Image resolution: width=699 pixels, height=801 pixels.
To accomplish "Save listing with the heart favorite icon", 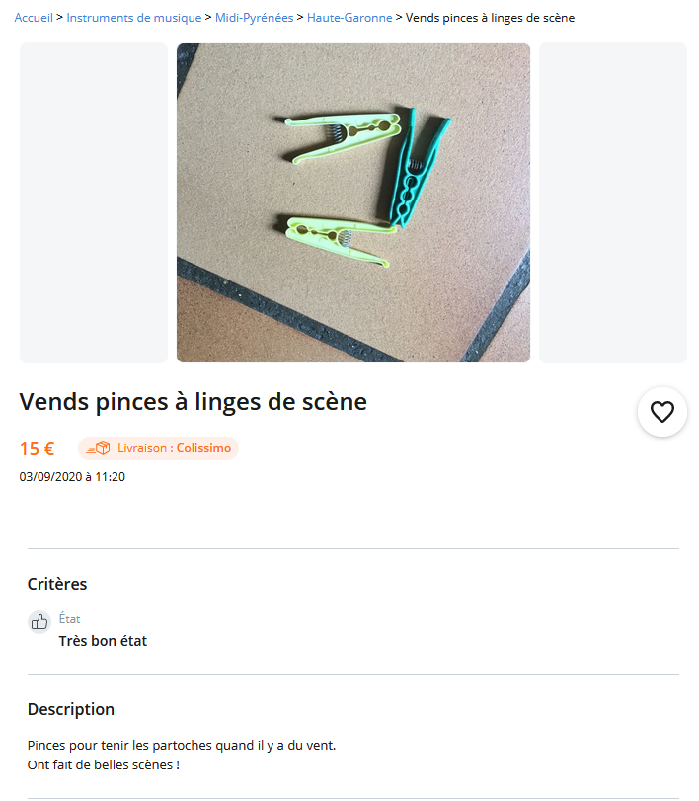I will pos(661,412).
